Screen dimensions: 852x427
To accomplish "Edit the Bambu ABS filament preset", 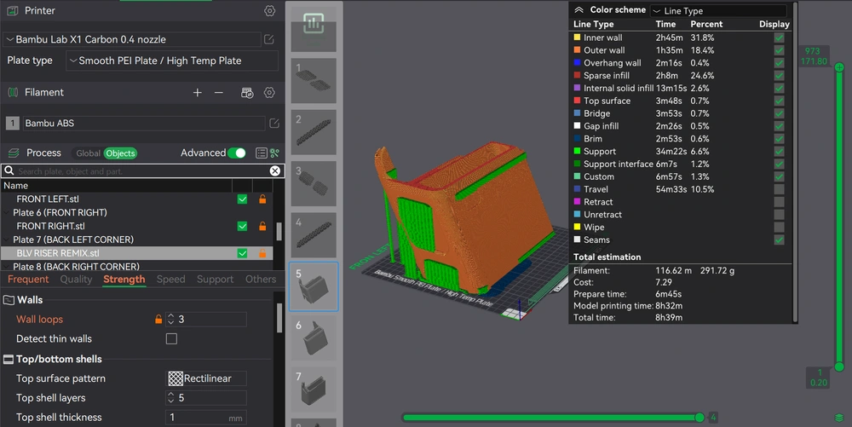I will (x=273, y=124).
